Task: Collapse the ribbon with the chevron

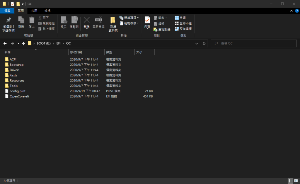Action: (x=292, y=11)
